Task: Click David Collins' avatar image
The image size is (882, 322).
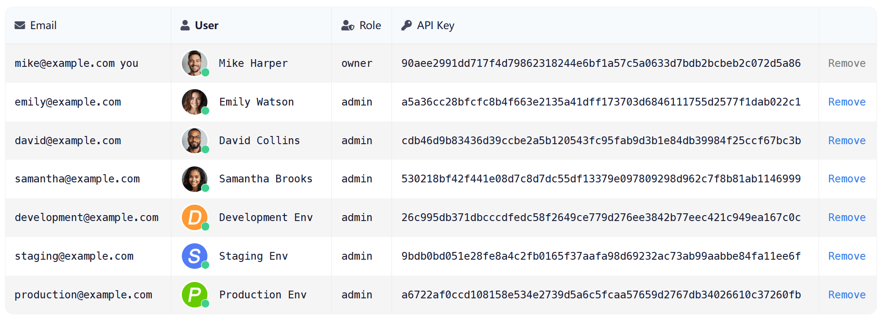Action: 195,141
